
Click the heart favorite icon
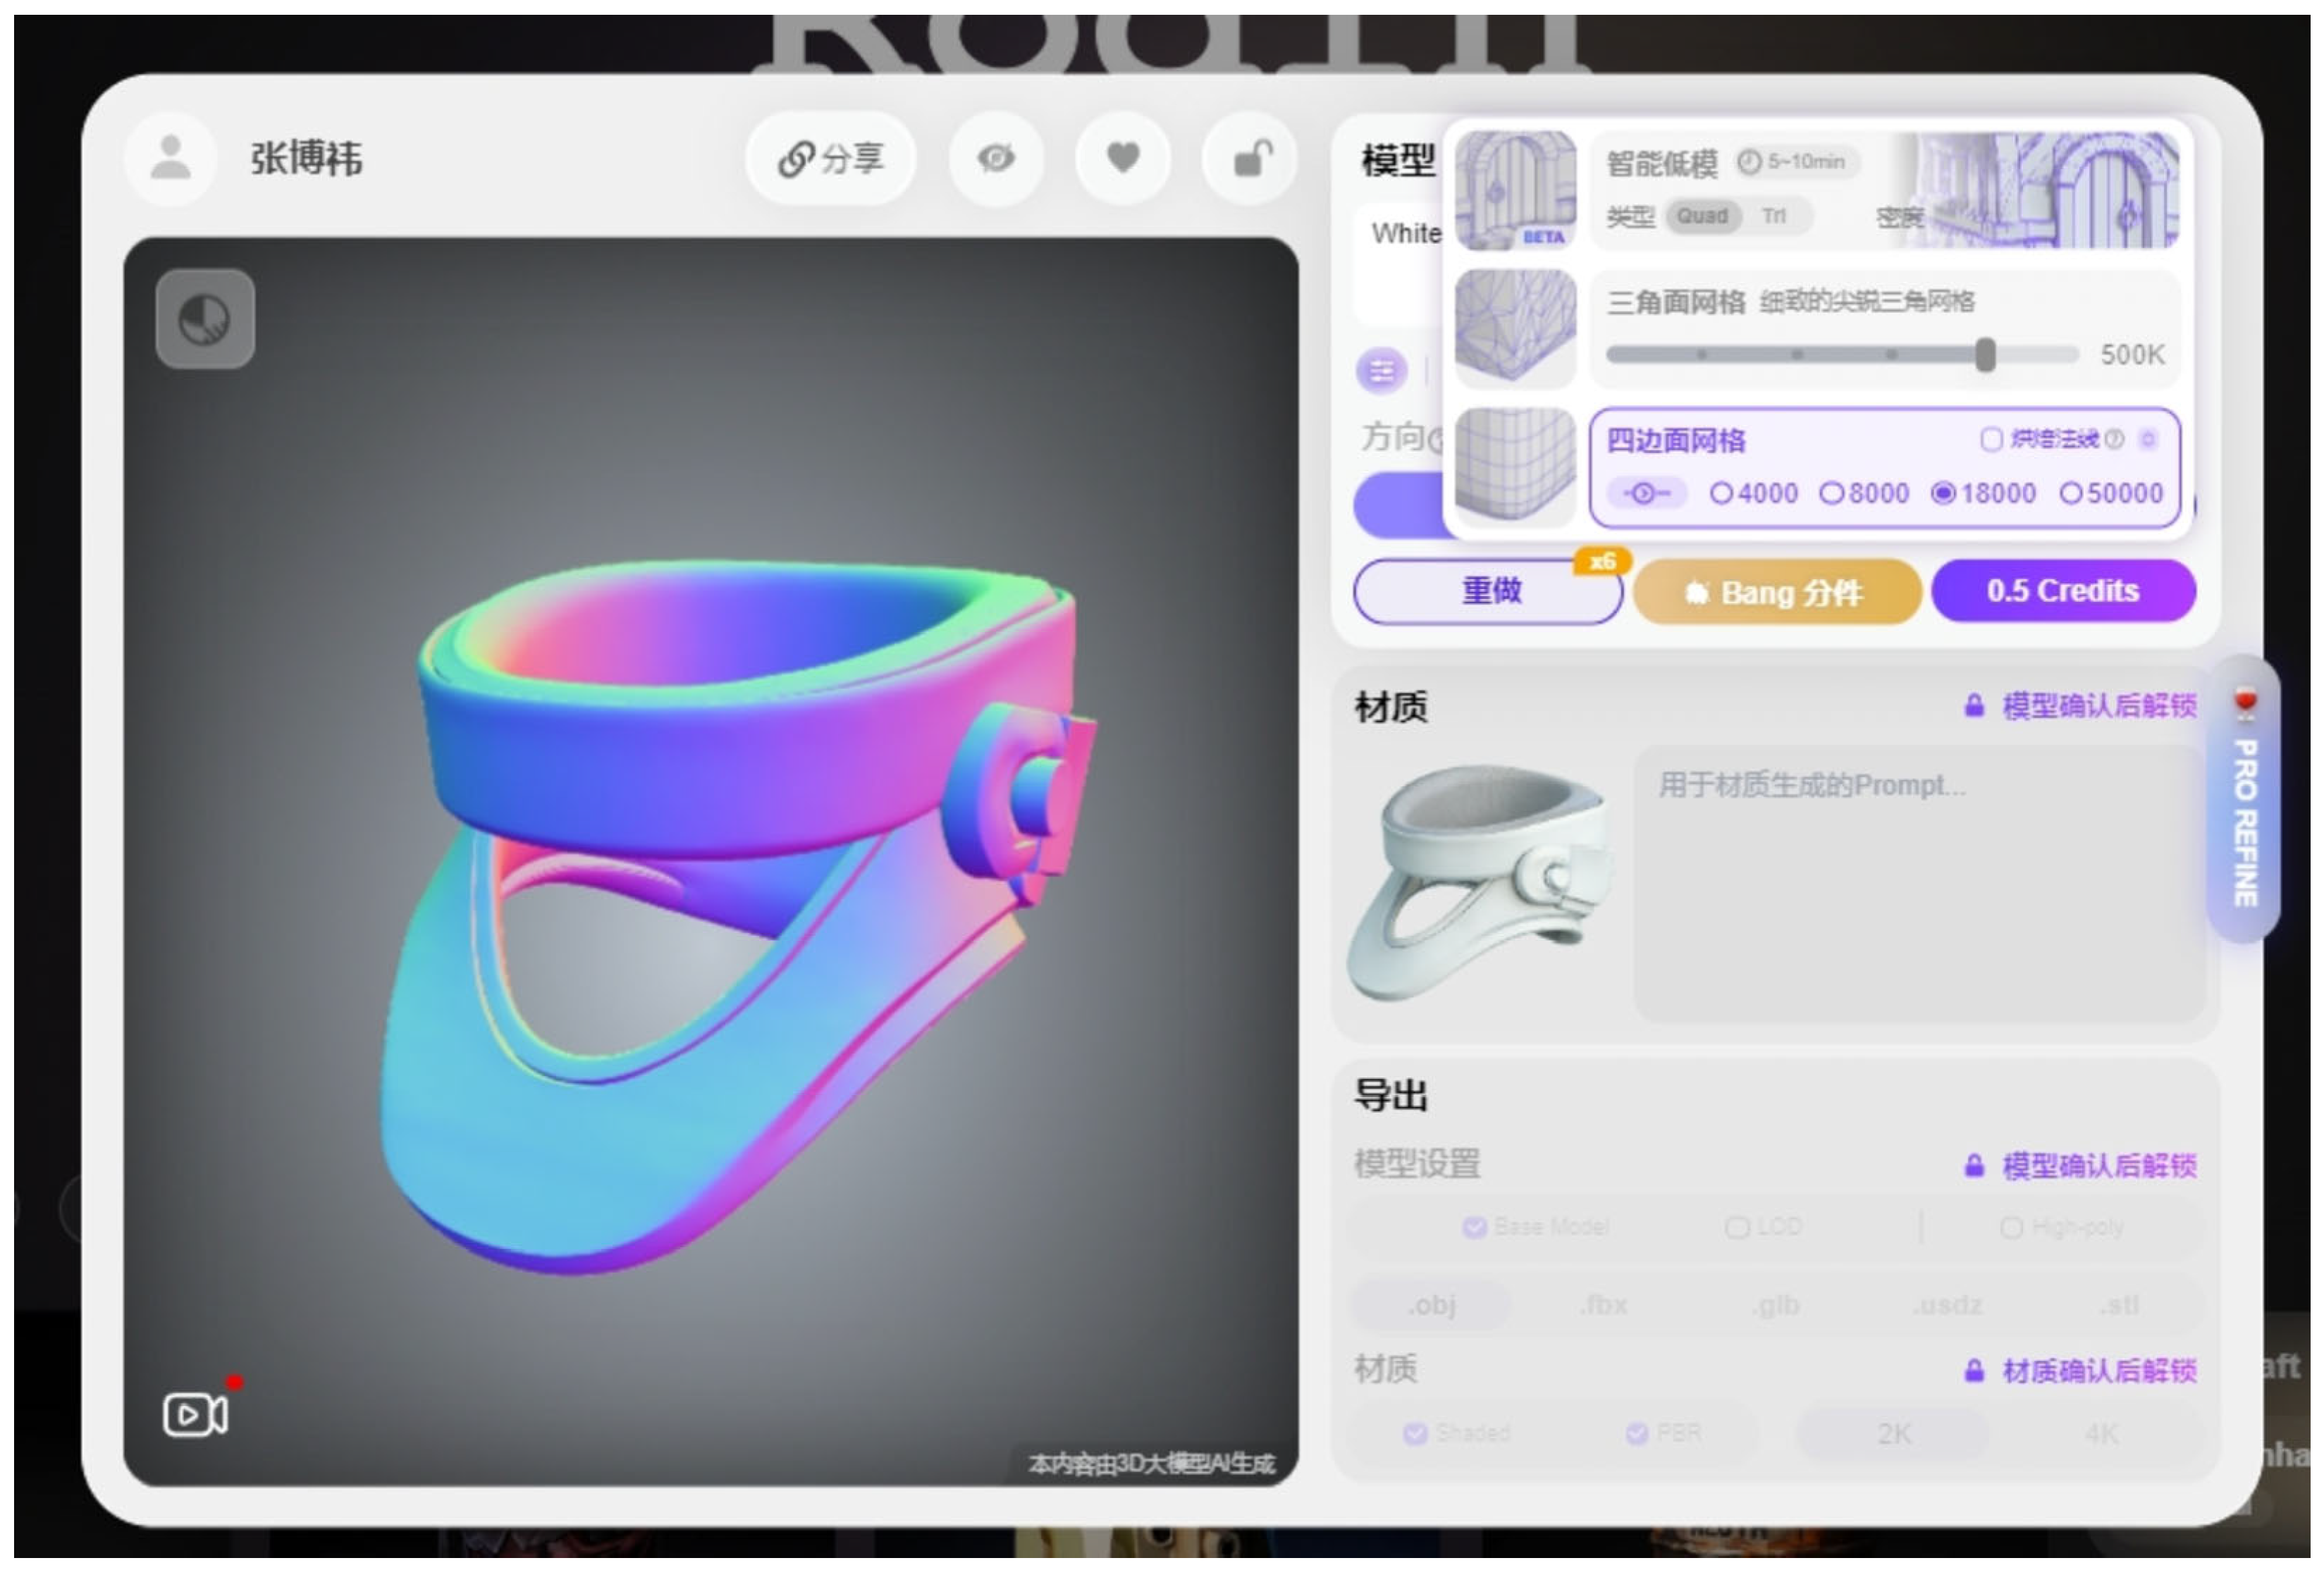(x=1122, y=158)
